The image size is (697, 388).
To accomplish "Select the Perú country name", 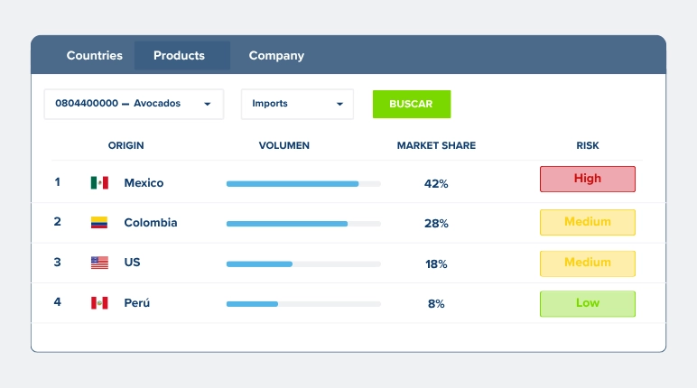I will [x=137, y=302].
